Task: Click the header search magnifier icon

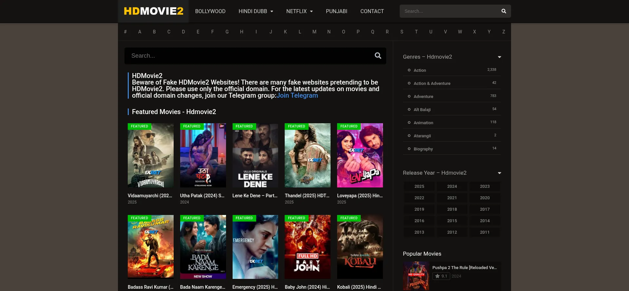Action: pyautogui.click(x=504, y=11)
